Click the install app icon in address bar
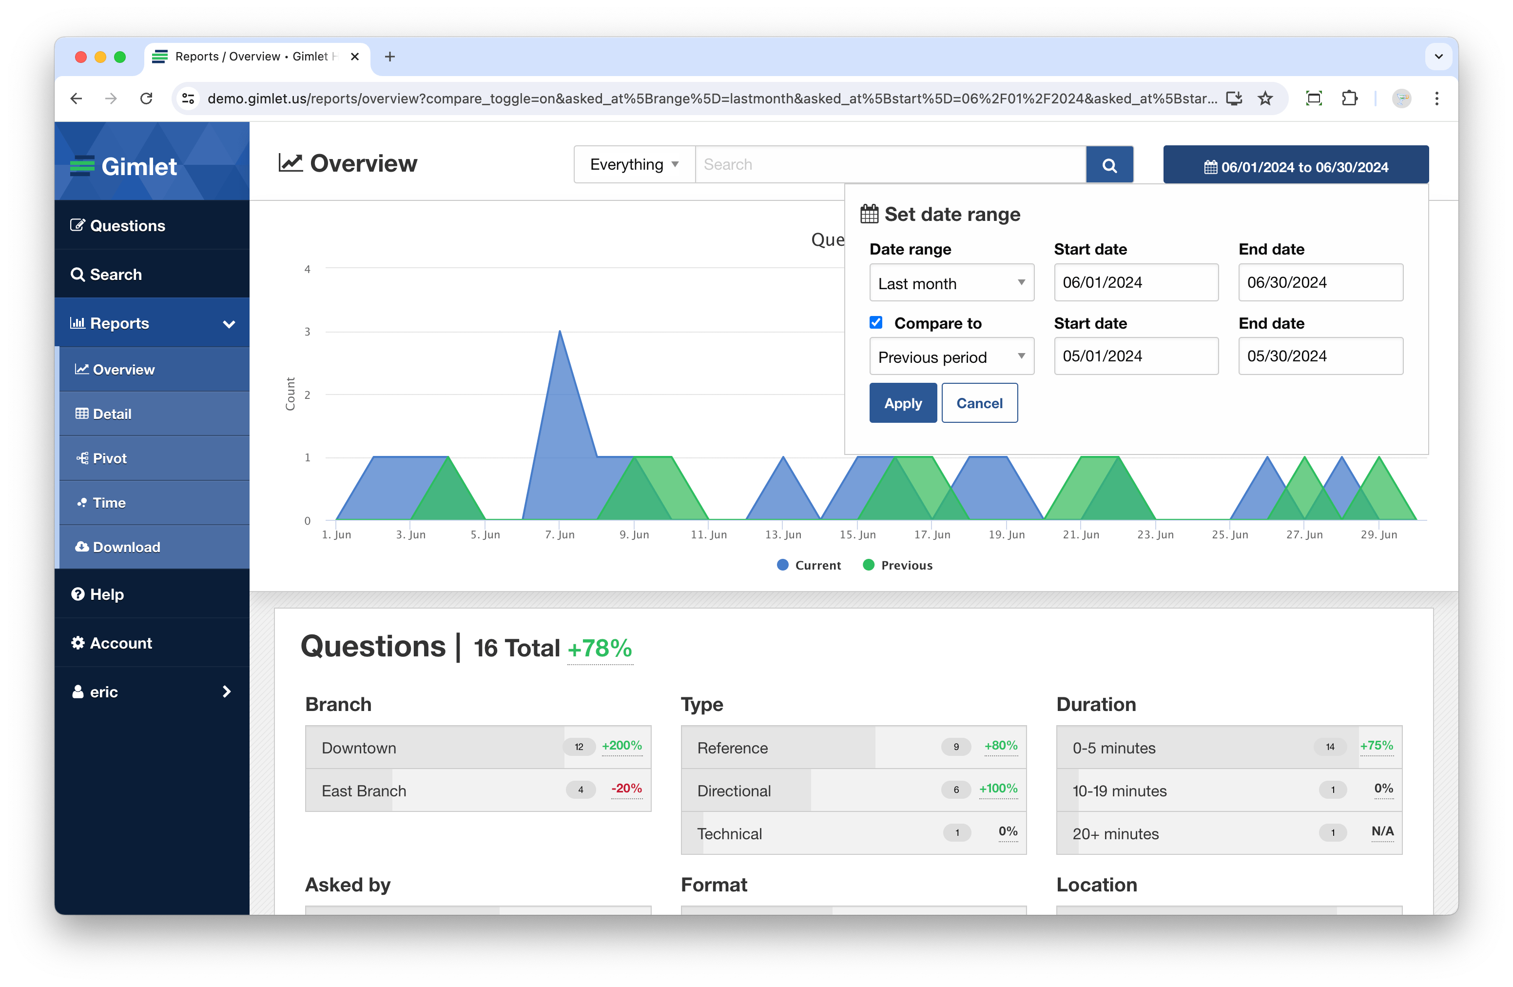 pos(1234,99)
